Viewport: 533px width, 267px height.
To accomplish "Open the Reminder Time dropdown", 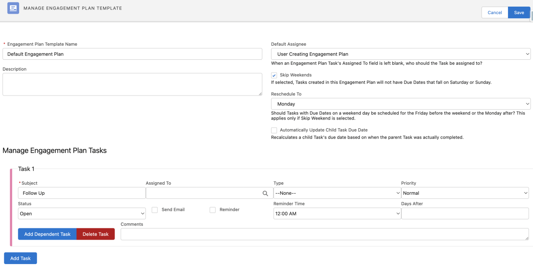I will pos(337,213).
